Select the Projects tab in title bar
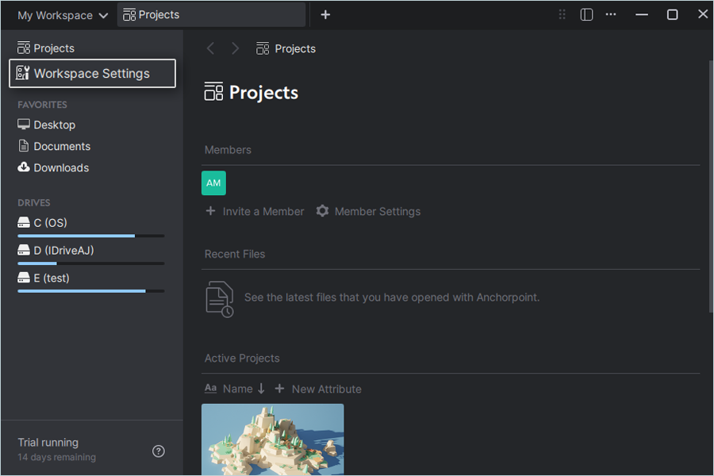Screen dimensions: 714x476 click(211, 15)
